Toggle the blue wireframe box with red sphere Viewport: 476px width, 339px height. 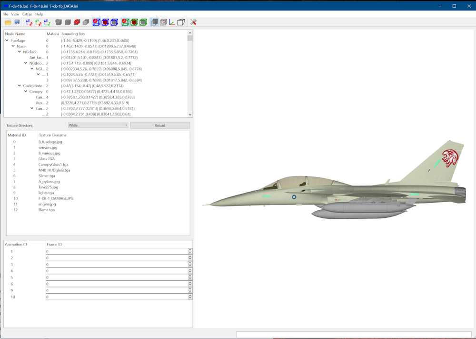click(x=105, y=22)
